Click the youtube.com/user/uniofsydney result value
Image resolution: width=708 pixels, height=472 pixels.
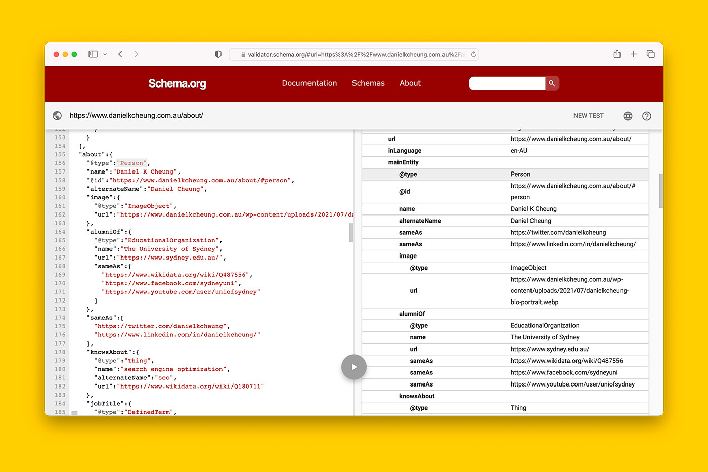click(x=572, y=384)
